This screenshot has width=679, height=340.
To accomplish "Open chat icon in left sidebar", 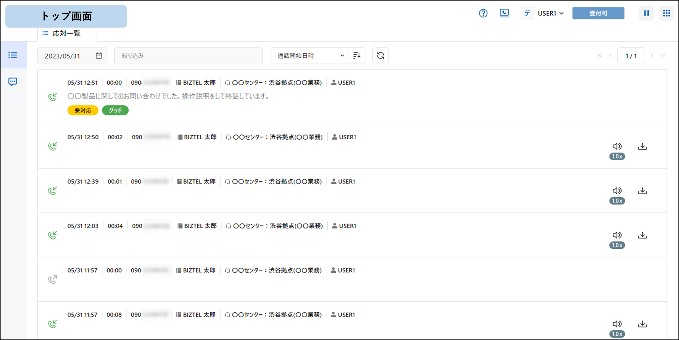I will 13,82.
